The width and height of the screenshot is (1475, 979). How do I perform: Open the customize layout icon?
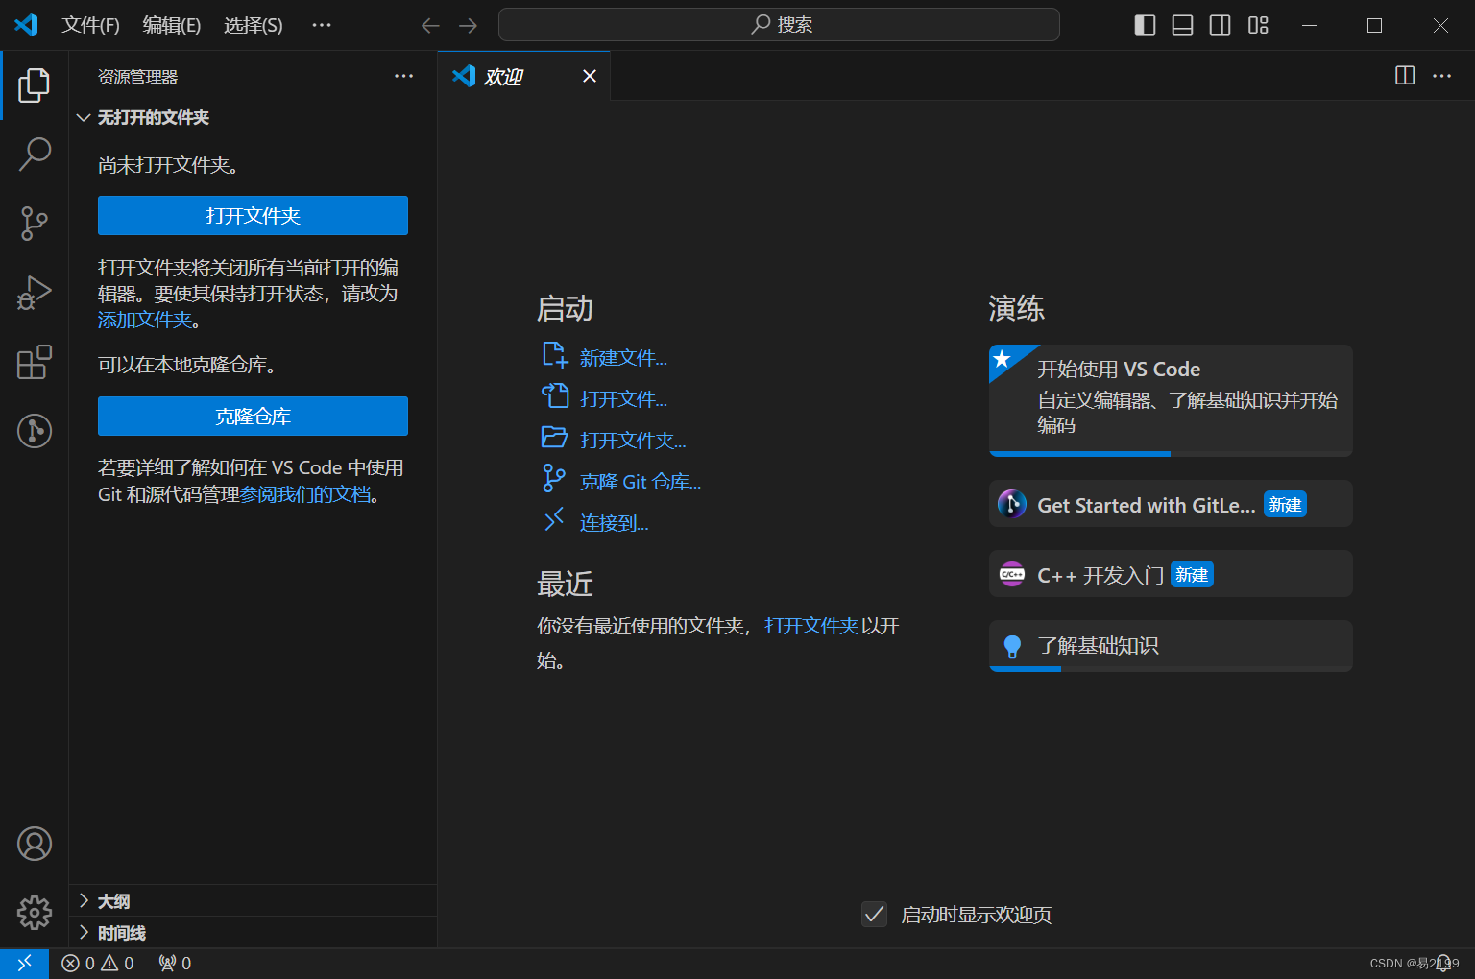click(x=1258, y=25)
